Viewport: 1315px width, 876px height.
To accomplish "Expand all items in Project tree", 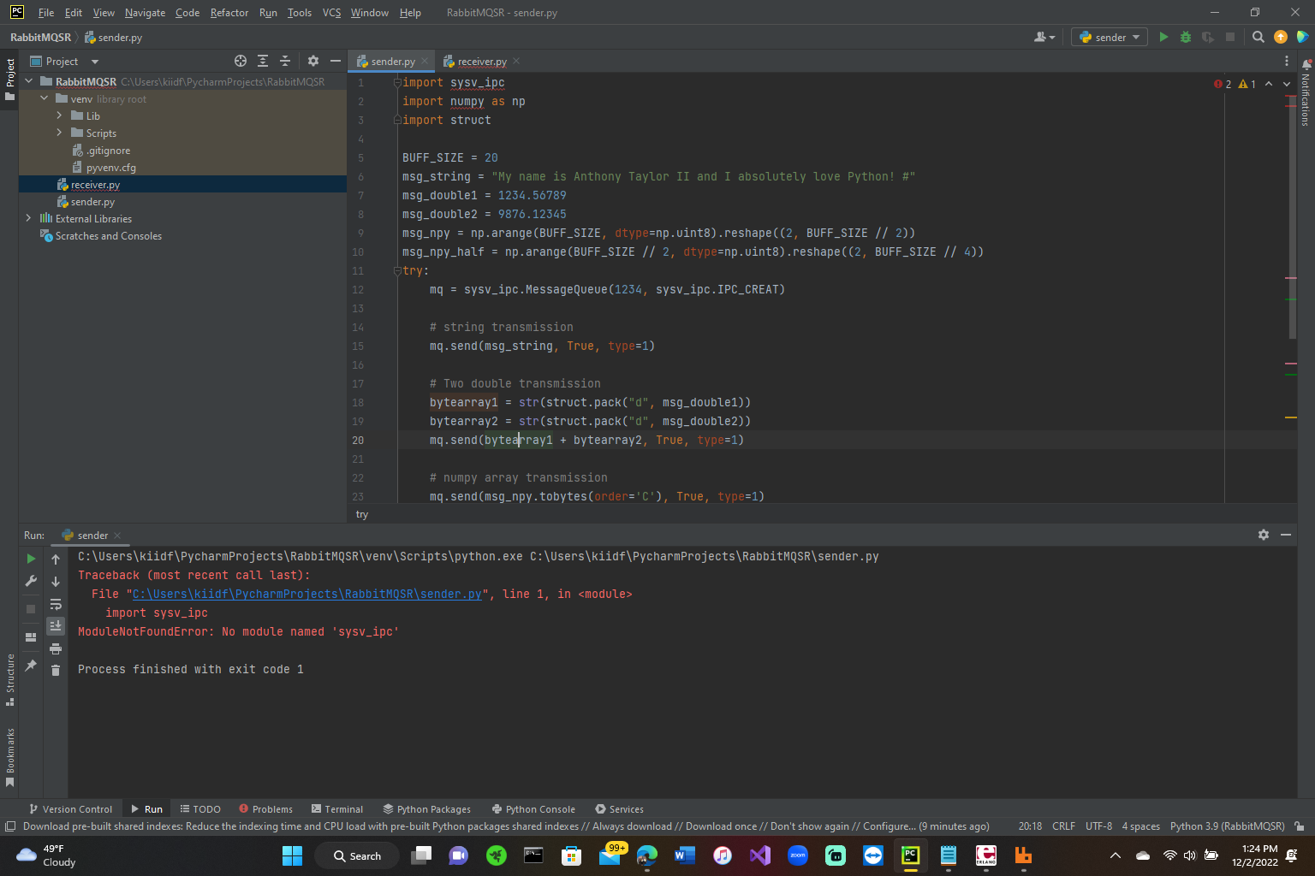I will click(263, 61).
